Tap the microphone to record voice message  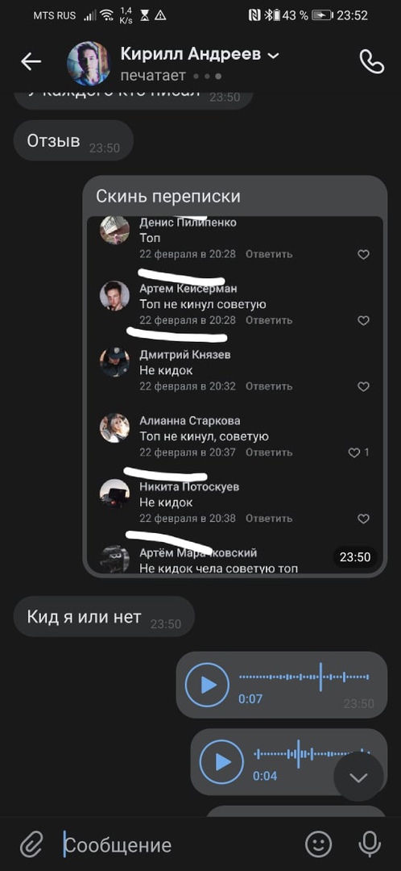370,844
